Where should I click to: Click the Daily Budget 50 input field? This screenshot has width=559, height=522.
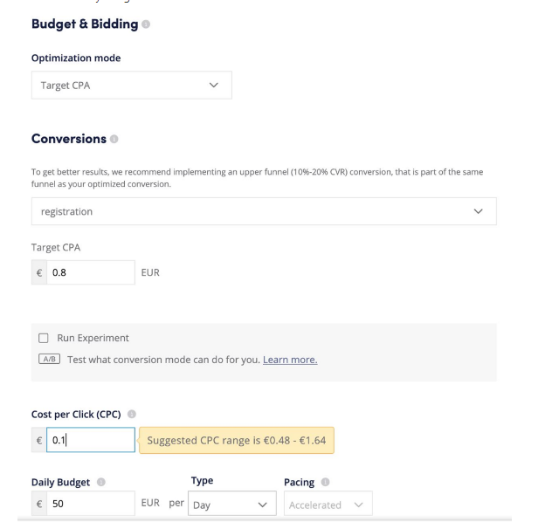91,504
